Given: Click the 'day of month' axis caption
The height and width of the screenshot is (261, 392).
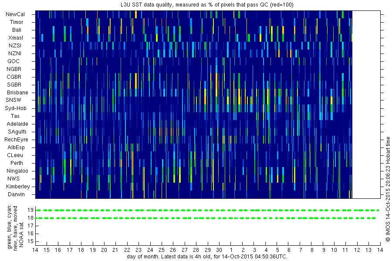Looking at the screenshot, I should coord(207,257).
